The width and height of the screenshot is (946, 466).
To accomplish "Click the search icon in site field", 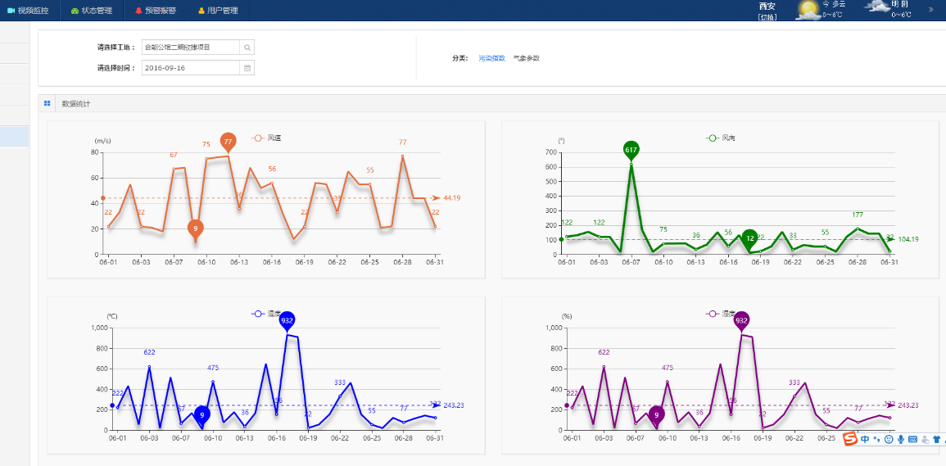I will (247, 48).
